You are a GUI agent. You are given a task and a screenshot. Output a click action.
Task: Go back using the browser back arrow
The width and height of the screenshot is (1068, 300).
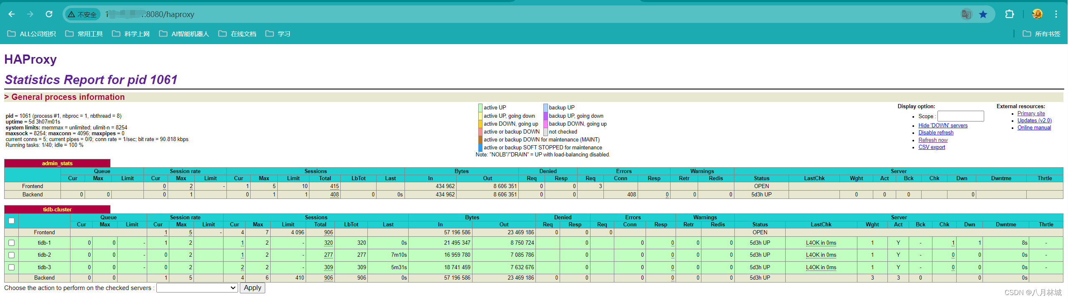tap(12, 14)
